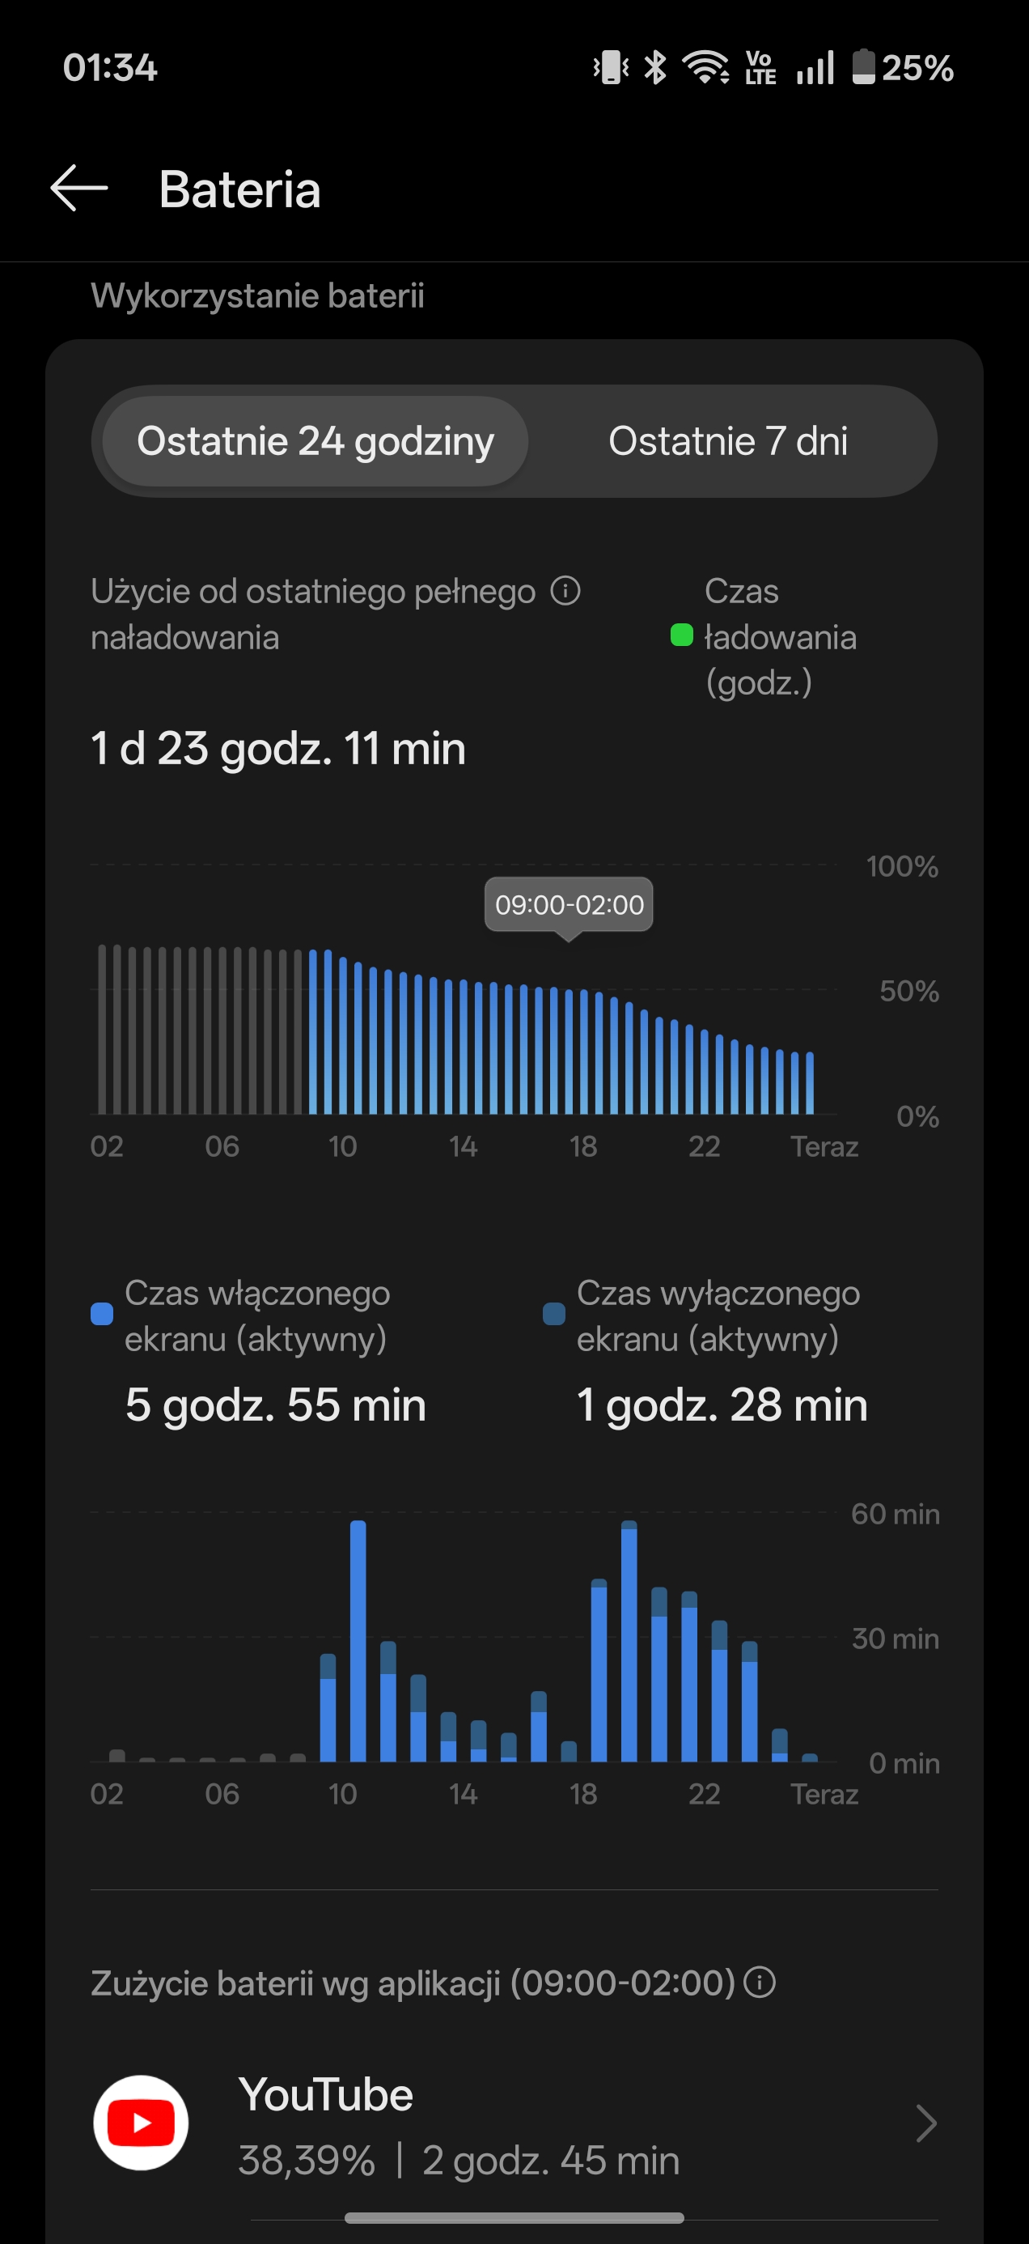Tap info icon beside full charge usage
This screenshot has width=1029, height=2244.
pyautogui.click(x=565, y=591)
